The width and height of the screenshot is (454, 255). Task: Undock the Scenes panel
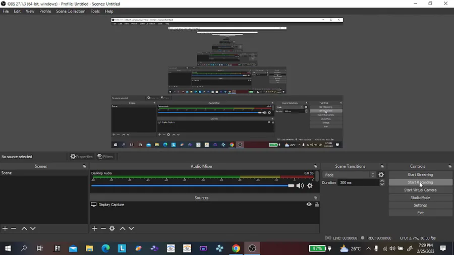tap(84, 166)
